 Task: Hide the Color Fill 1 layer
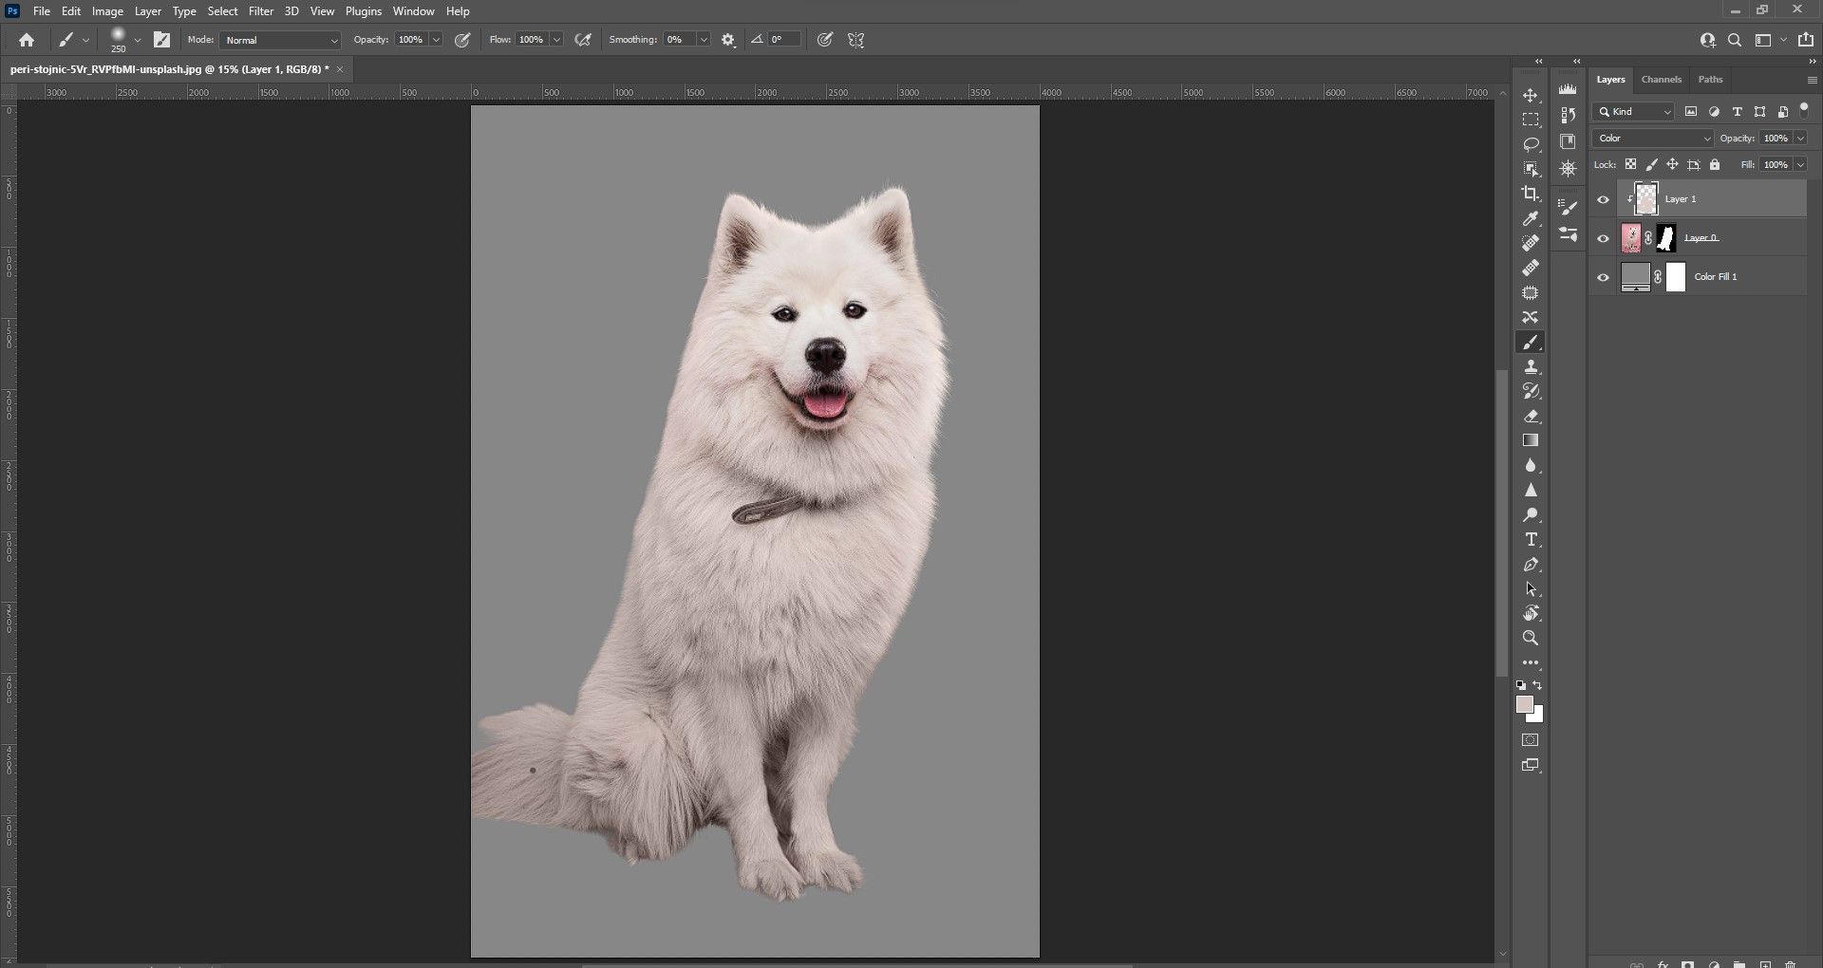tap(1604, 277)
